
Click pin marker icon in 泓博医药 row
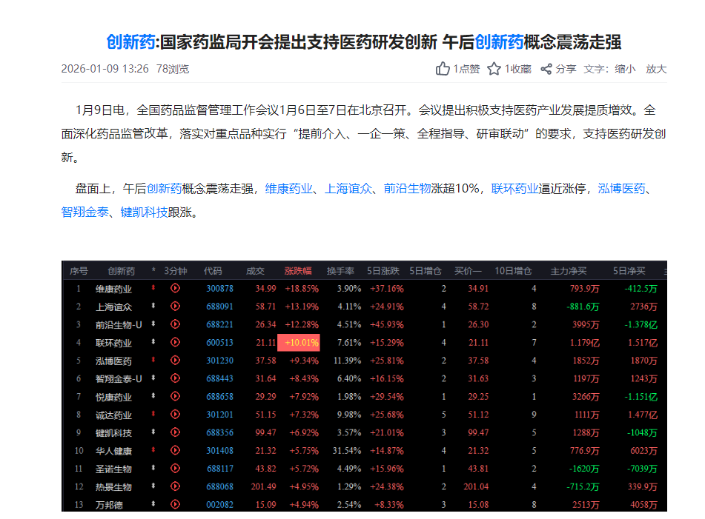click(x=153, y=360)
